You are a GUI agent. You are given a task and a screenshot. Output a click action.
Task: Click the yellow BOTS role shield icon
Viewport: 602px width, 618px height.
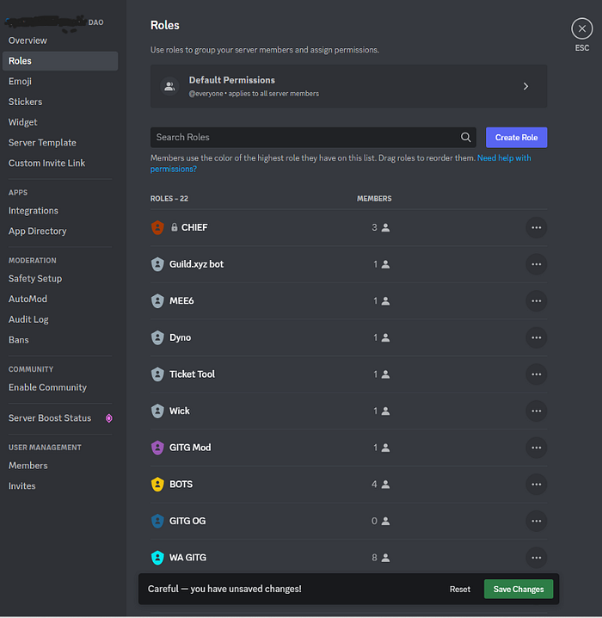pos(157,484)
